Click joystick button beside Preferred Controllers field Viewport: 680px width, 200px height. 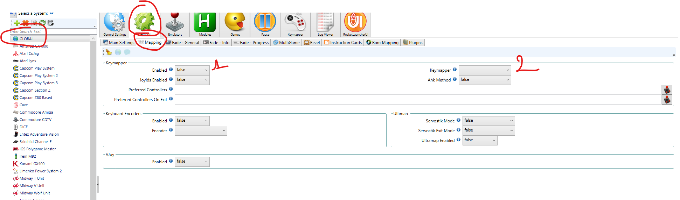point(667,90)
